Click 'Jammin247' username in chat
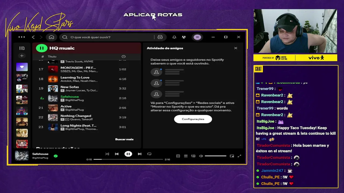The height and width of the screenshot is (193, 344). [272, 170]
